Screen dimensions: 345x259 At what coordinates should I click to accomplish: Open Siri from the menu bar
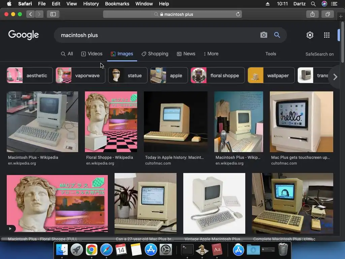point(324,4)
